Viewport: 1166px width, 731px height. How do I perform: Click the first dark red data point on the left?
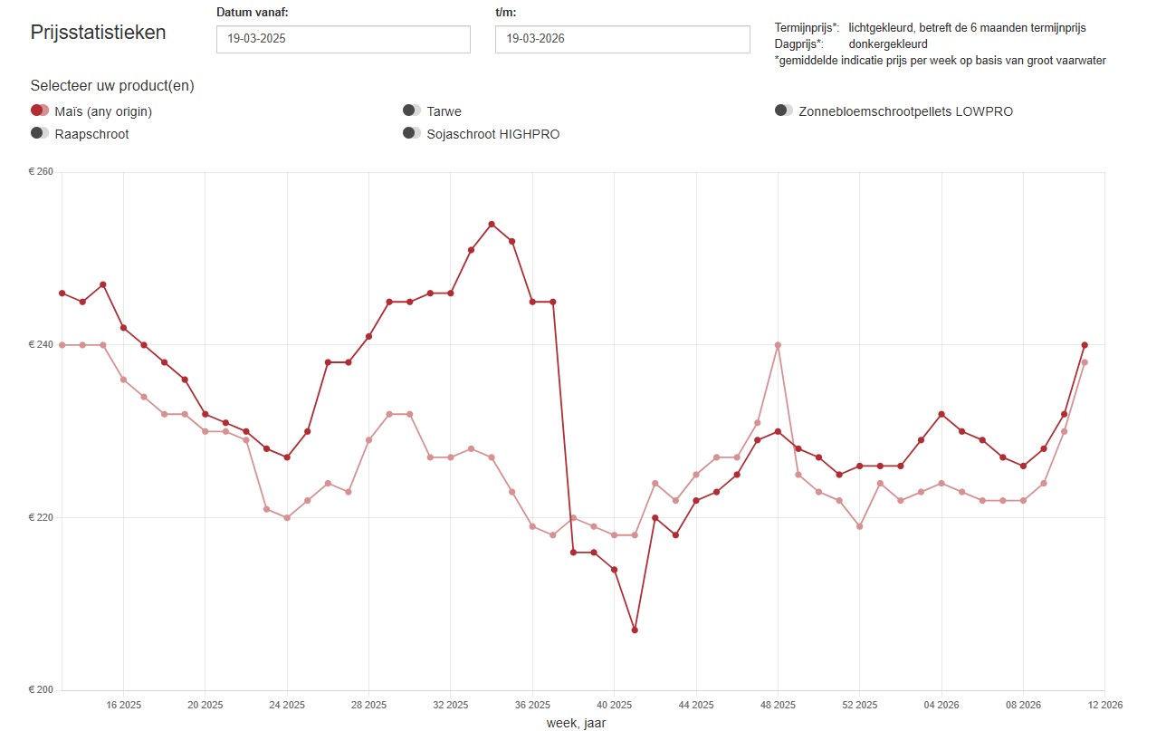pos(62,293)
